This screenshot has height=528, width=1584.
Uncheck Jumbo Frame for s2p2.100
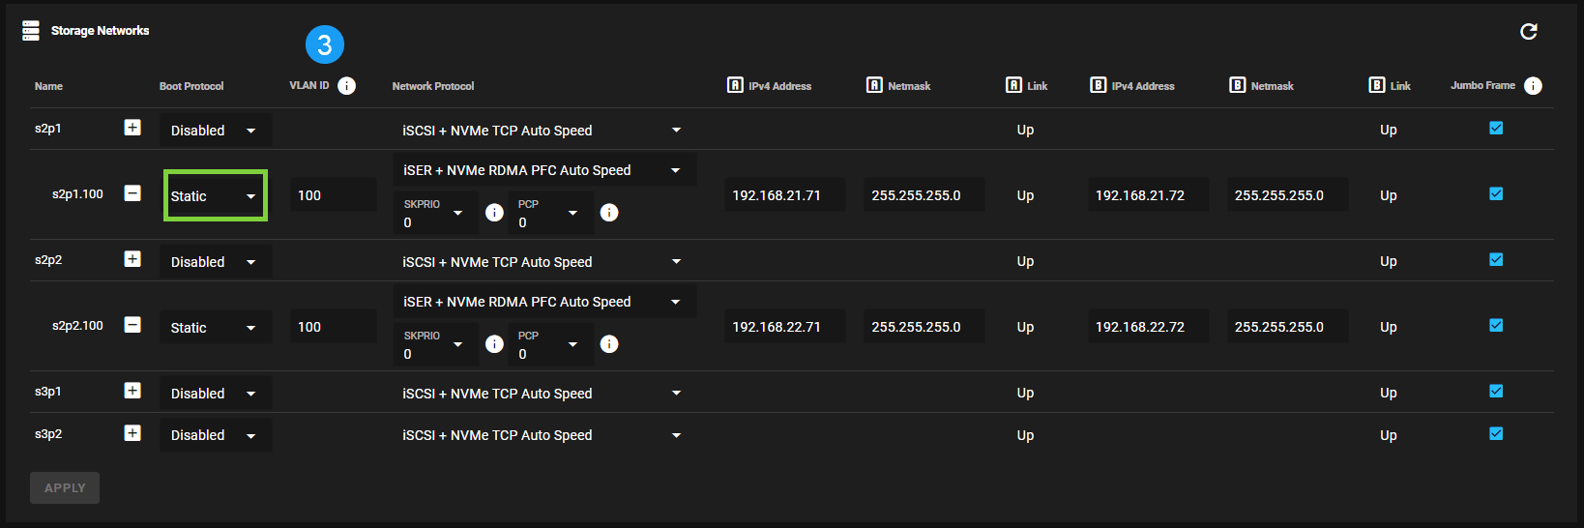click(1496, 325)
